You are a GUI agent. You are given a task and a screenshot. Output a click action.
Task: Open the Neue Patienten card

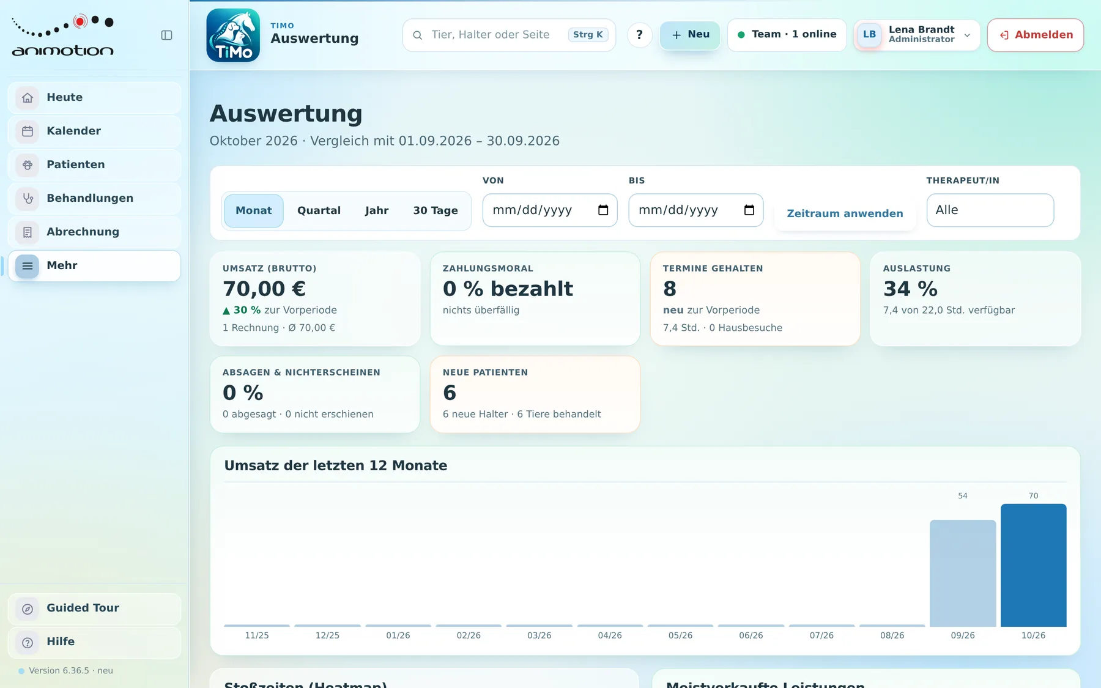535,394
